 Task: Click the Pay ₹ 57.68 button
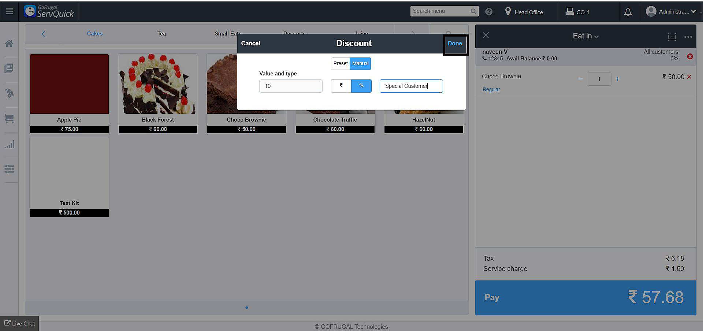(x=585, y=297)
